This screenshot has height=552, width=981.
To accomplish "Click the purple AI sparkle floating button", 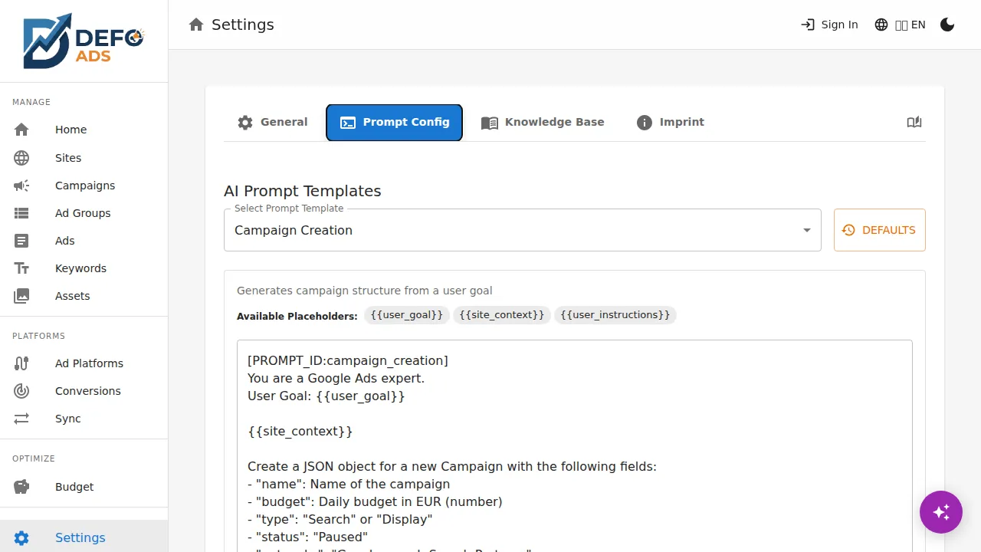I will coord(941,512).
